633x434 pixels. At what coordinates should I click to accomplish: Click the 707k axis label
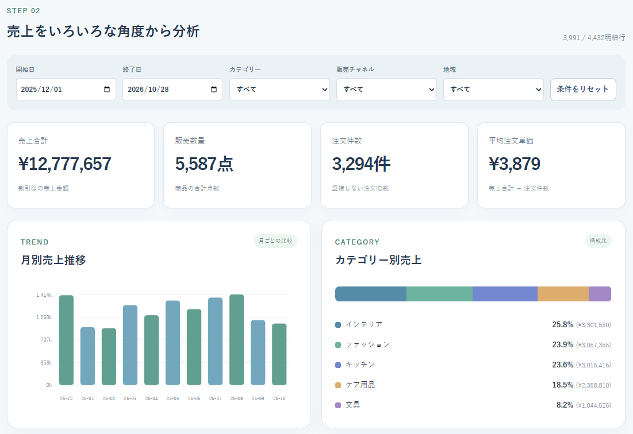coord(47,340)
